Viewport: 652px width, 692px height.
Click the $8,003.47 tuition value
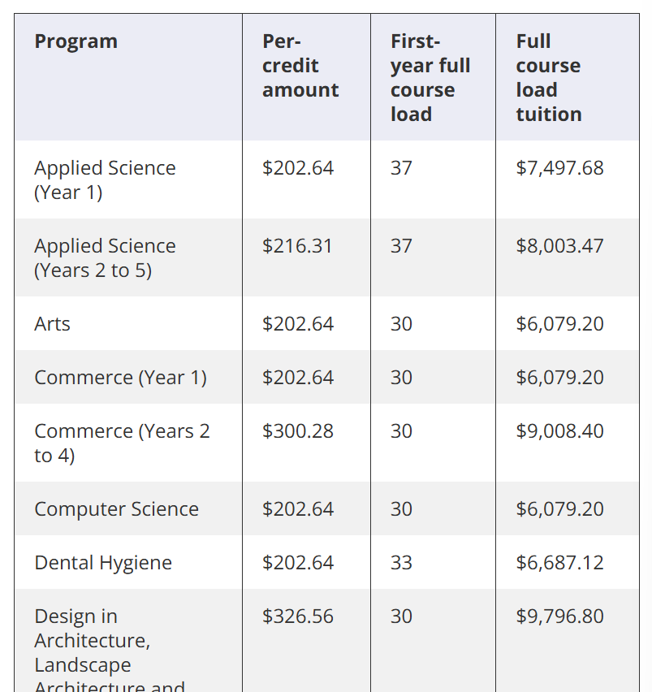tap(559, 246)
